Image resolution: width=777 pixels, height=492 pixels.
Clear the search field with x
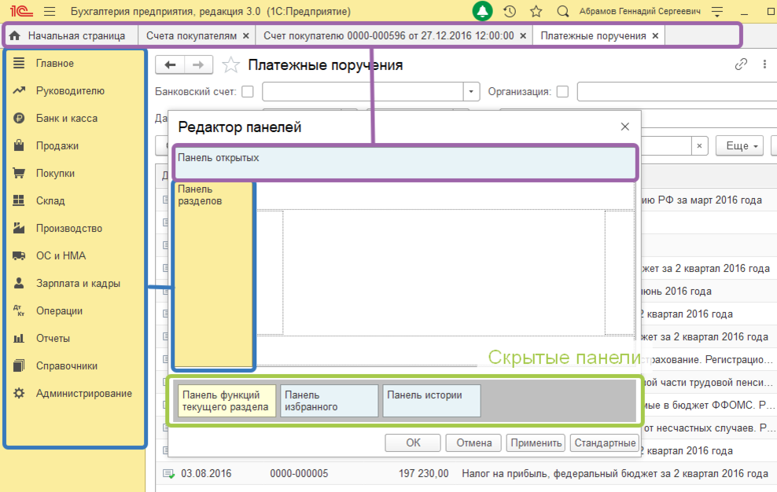coord(699,145)
